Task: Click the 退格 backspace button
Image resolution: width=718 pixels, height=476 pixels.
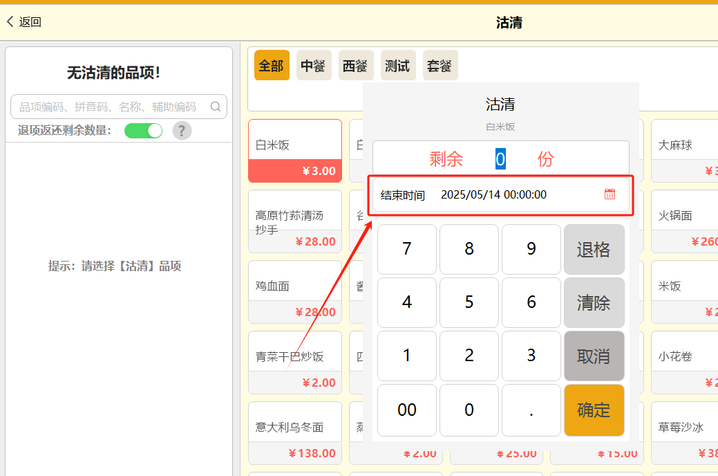Action: pos(594,250)
